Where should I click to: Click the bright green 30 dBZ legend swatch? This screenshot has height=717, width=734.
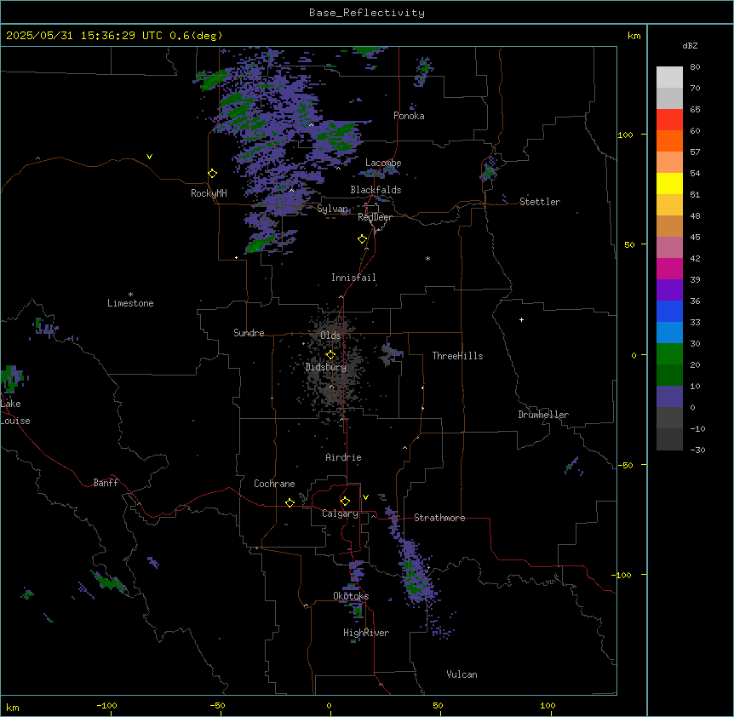click(669, 354)
